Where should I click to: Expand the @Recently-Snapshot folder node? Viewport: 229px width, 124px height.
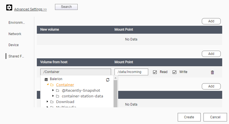(53, 91)
